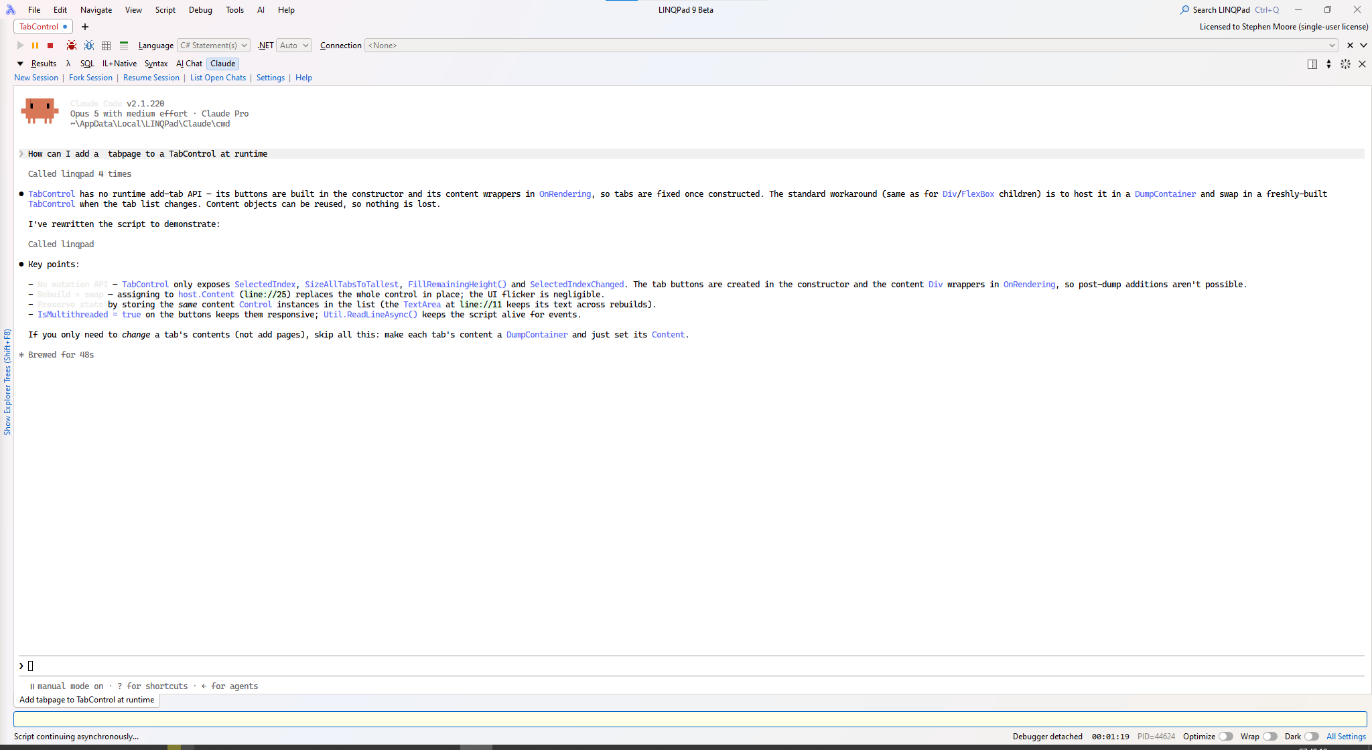Click the DumpContainer link in first paragraph
Viewport: 1372px width, 750px height.
pos(1165,194)
